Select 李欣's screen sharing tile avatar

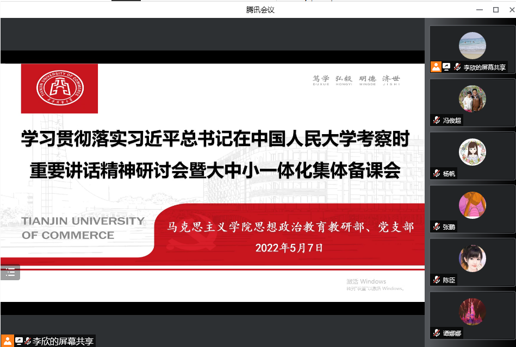coord(472,46)
